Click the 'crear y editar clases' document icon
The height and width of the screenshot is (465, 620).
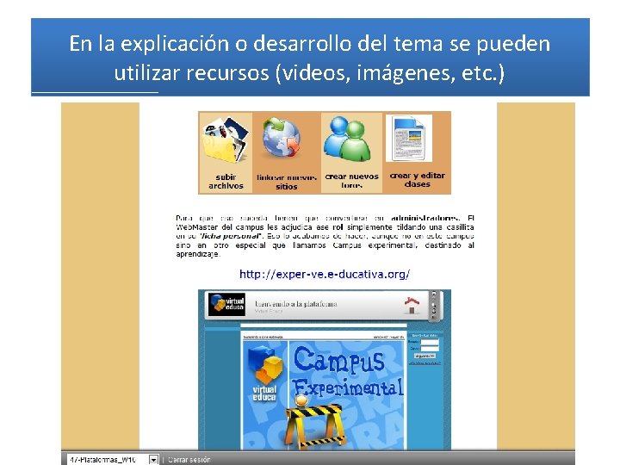[409, 138]
